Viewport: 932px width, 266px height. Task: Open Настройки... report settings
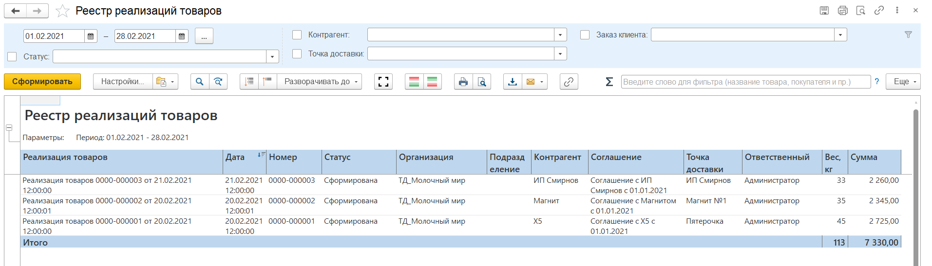(122, 82)
